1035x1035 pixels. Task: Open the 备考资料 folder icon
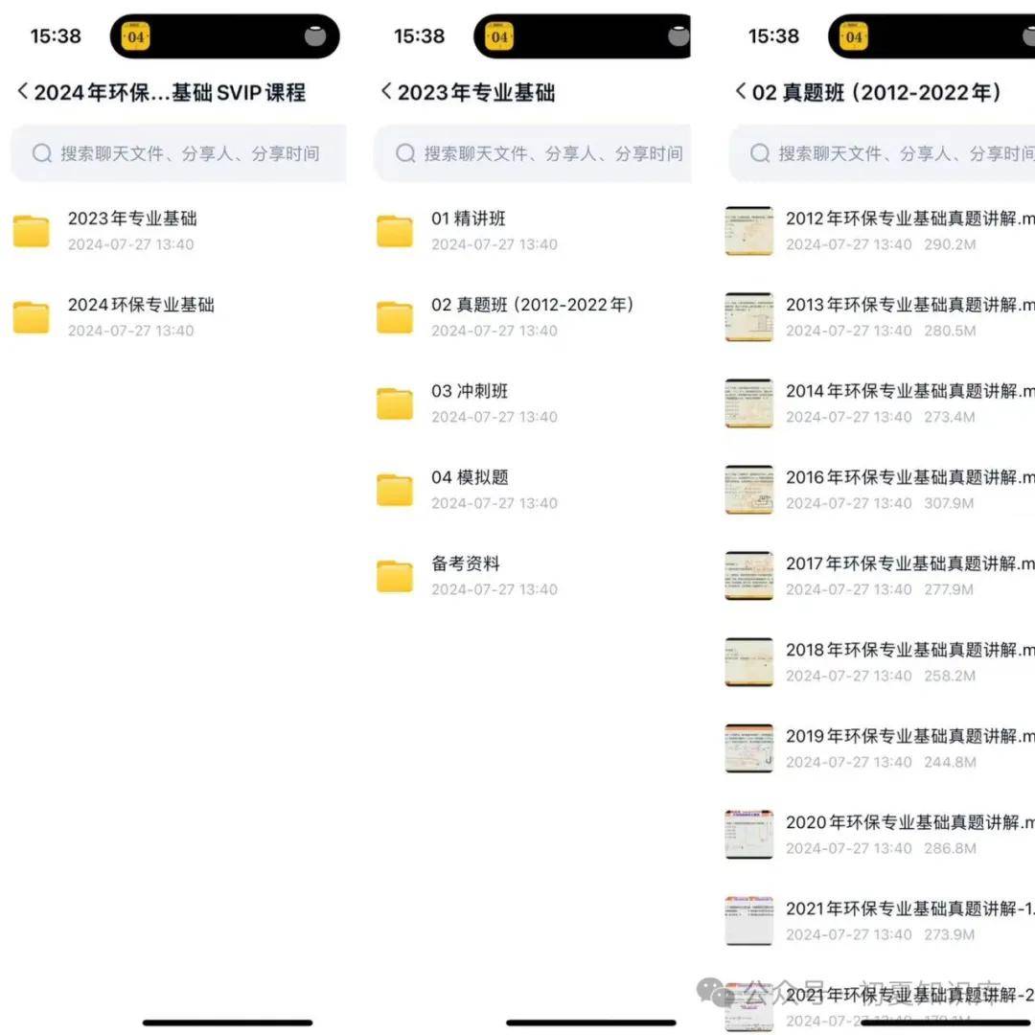395,576
